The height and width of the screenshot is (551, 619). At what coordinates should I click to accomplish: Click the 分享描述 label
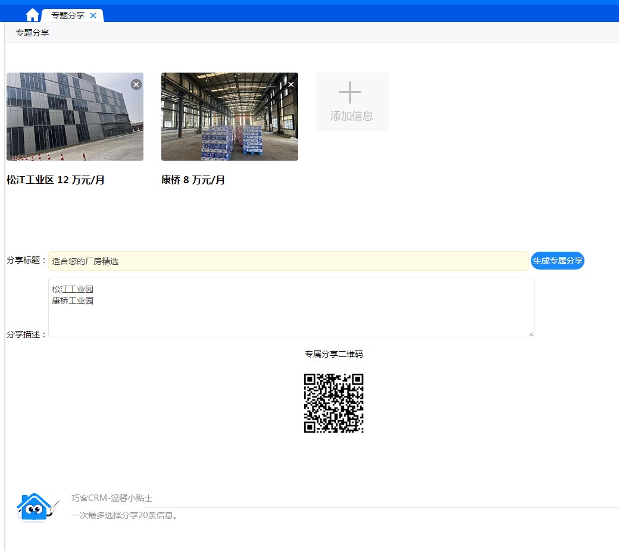26,334
